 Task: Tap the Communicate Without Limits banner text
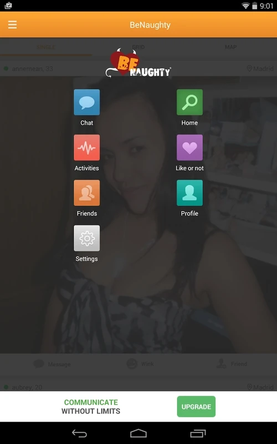(x=91, y=407)
